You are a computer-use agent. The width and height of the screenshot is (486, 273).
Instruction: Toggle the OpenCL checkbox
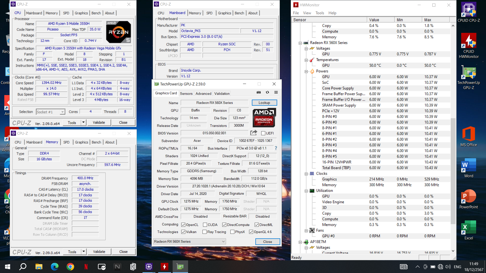pyautogui.click(x=183, y=225)
